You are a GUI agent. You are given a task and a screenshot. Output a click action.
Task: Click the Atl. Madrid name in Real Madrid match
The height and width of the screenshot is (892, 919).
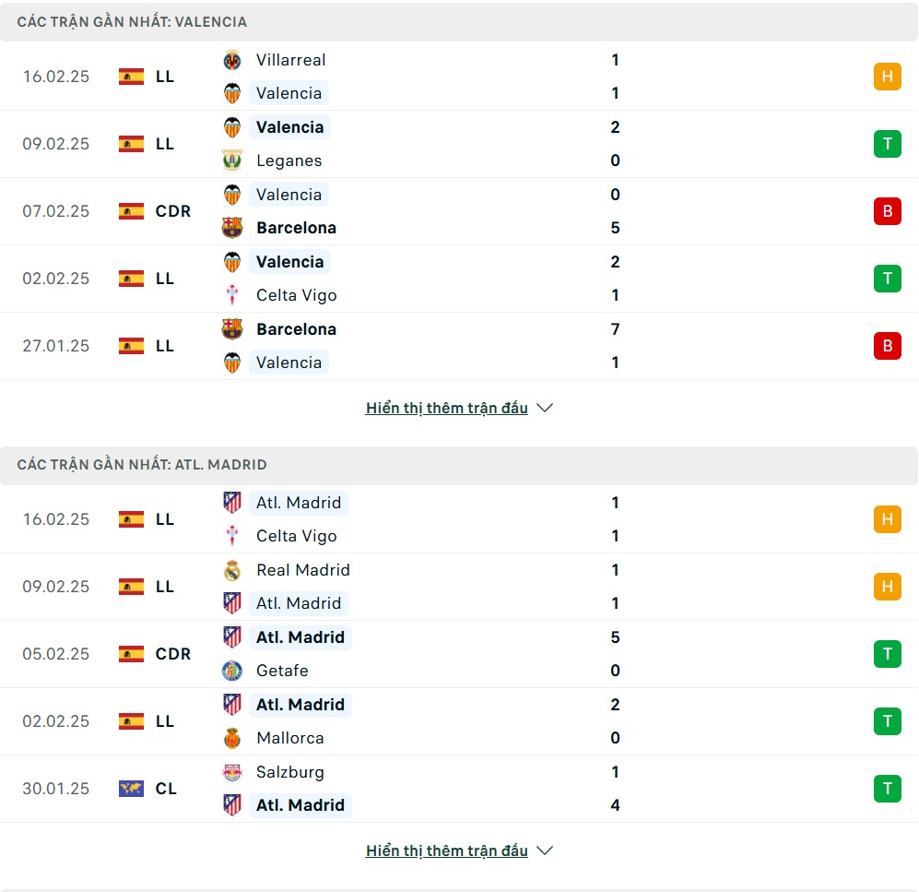point(299,603)
